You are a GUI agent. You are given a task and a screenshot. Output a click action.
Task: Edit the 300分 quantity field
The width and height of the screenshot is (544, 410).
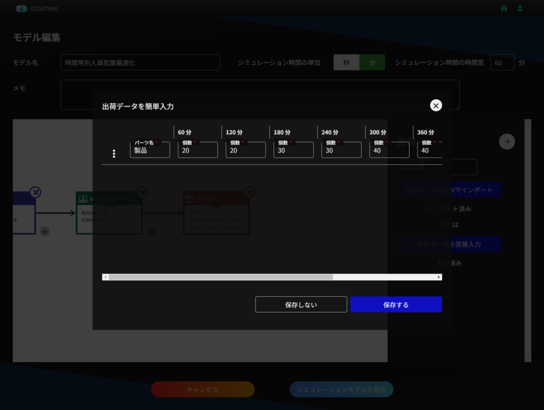point(389,150)
